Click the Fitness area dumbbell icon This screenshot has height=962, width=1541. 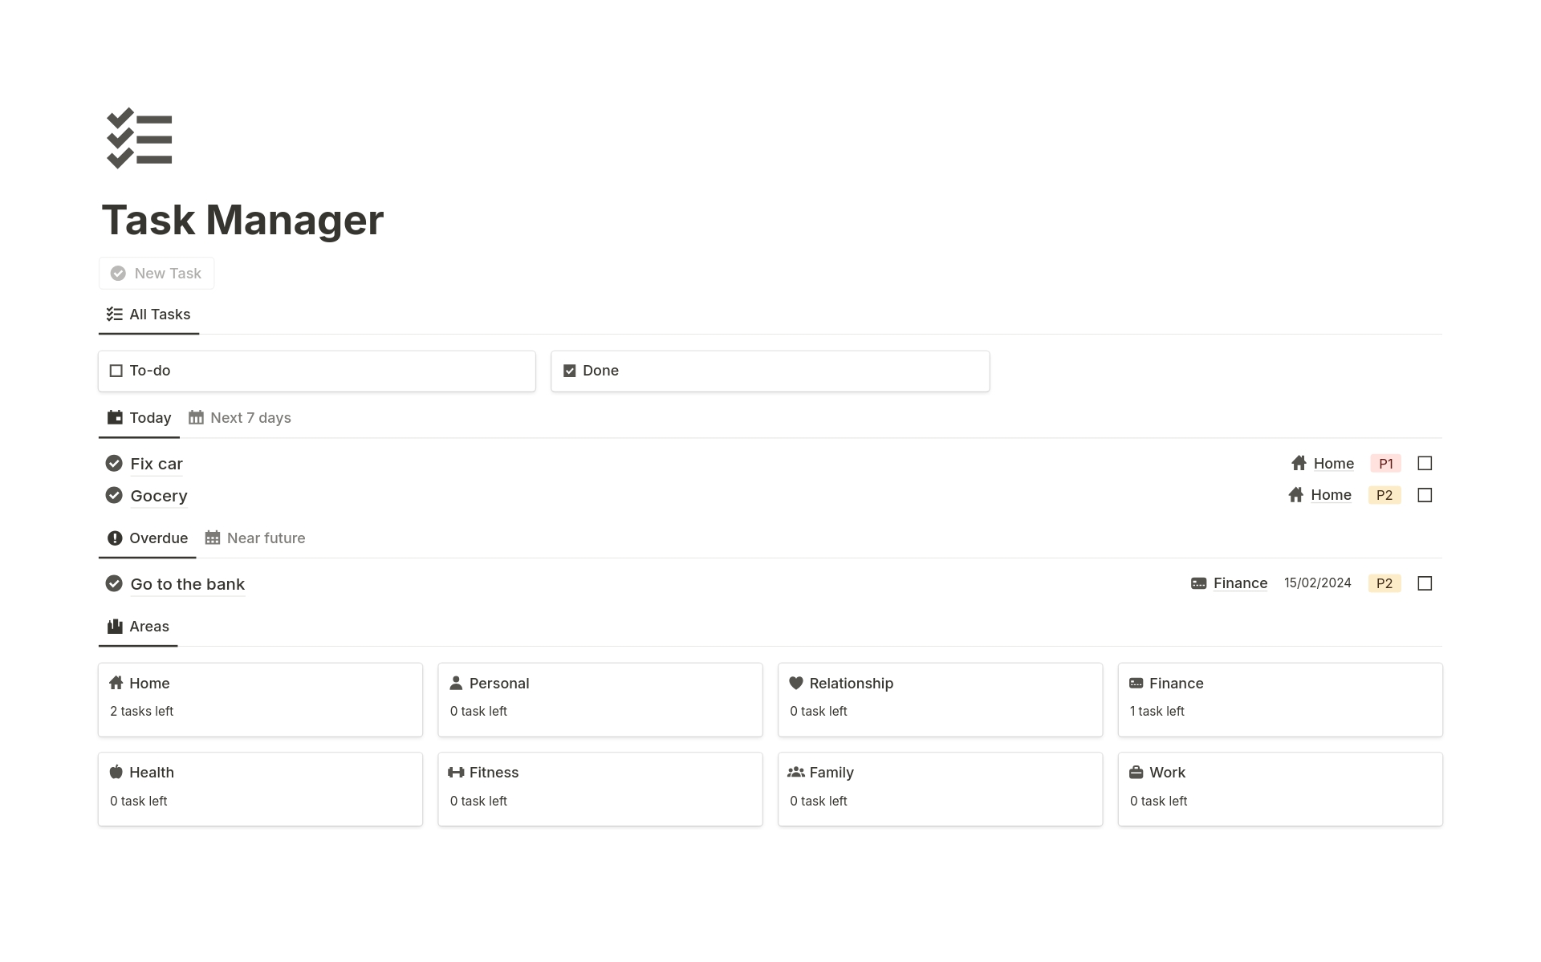456,773
